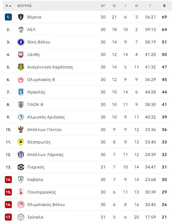The image size is (172, 223).
Task: Click the red position 14 relegation badge
Action: pyautogui.click(x=8, y=180)
